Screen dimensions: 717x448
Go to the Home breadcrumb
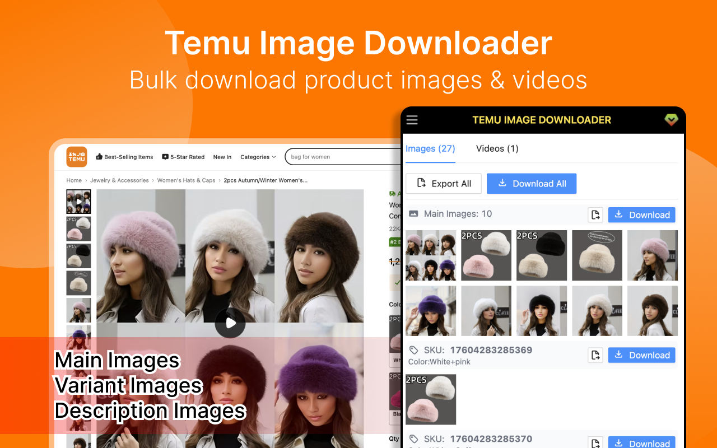(74, 180)
